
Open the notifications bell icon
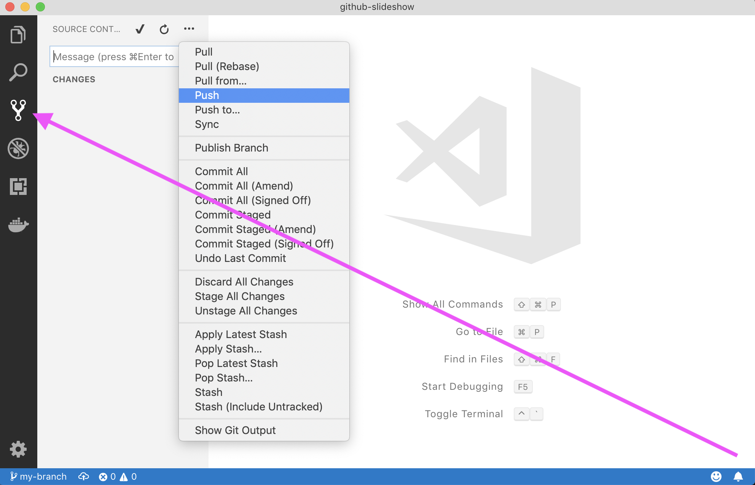[738, 477]
